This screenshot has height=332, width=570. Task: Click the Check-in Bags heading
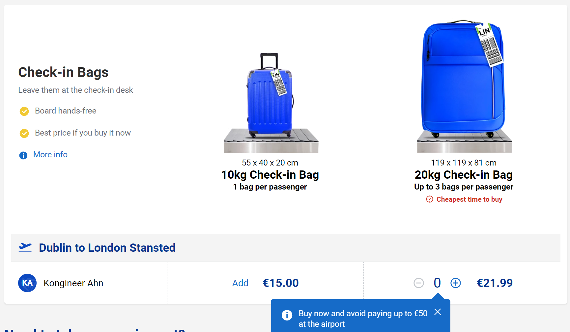(x=63, y=72)
